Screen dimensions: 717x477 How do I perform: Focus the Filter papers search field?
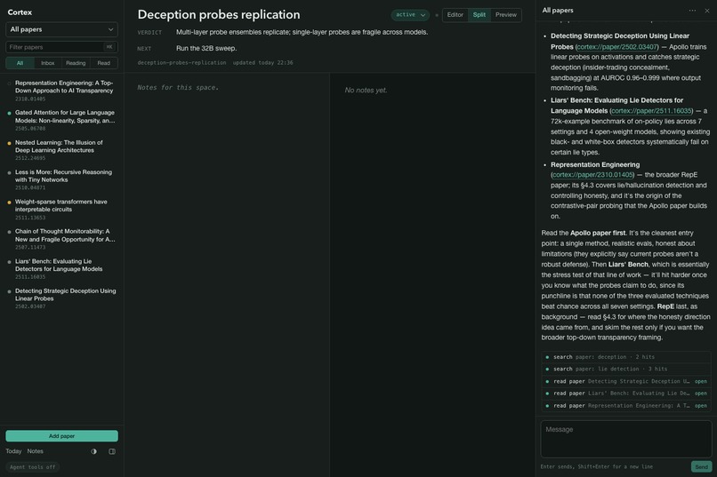(x=61, y=47)
